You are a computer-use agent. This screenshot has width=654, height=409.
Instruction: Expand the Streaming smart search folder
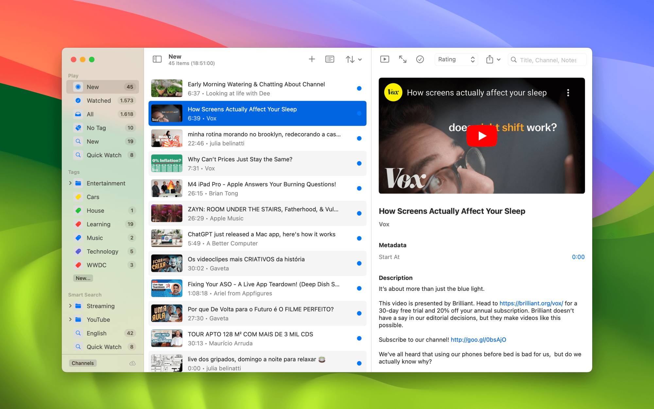[x=70, y=306]
